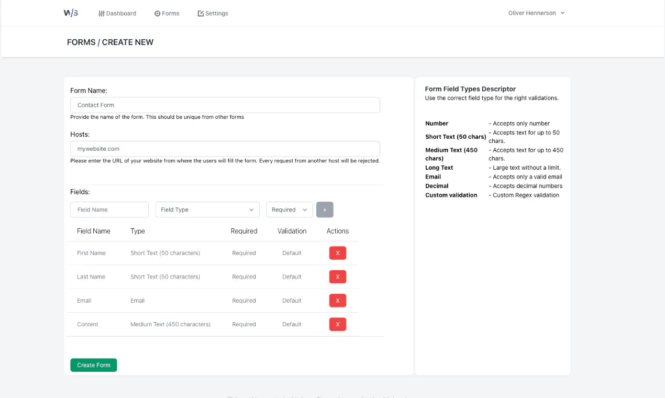This screenshot has width=665, height=398.
Task: Expand the Oliver Hennerson user menu
Action: 536,13
